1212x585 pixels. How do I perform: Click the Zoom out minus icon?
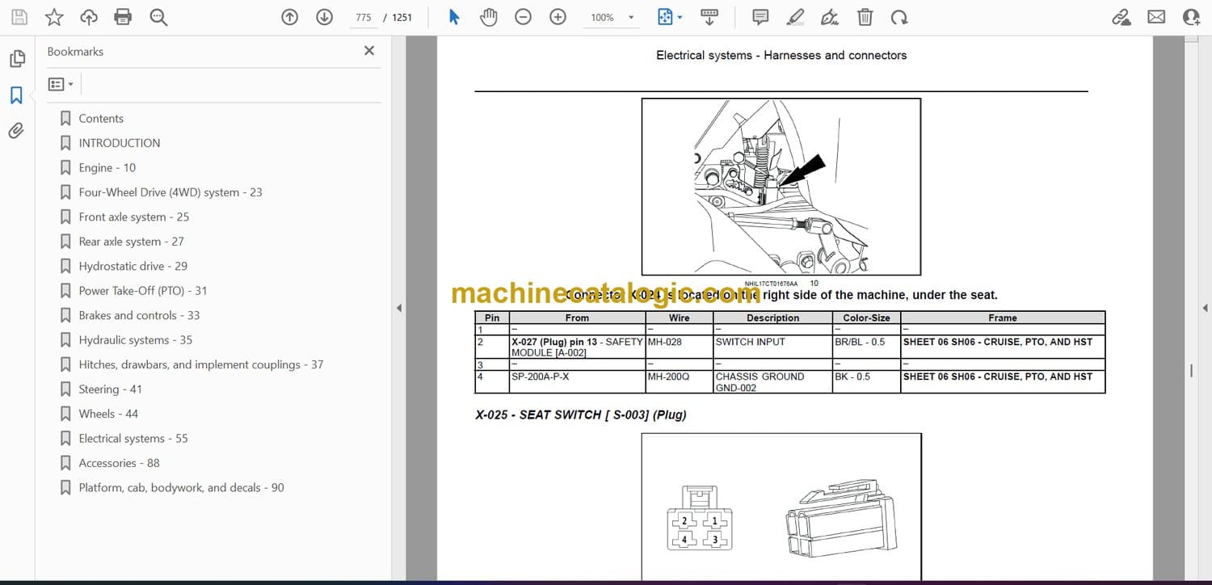524,17
